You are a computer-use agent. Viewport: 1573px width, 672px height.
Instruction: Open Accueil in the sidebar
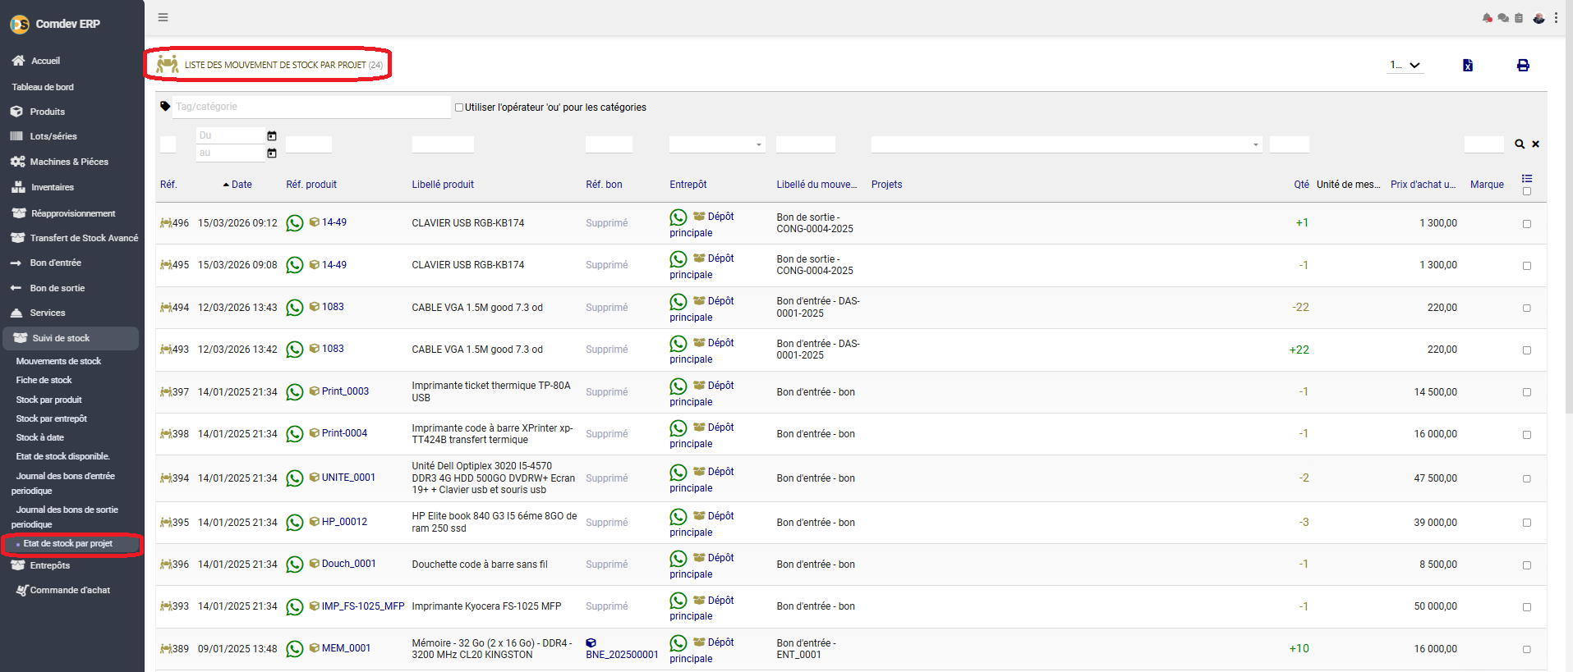point(45,61)
